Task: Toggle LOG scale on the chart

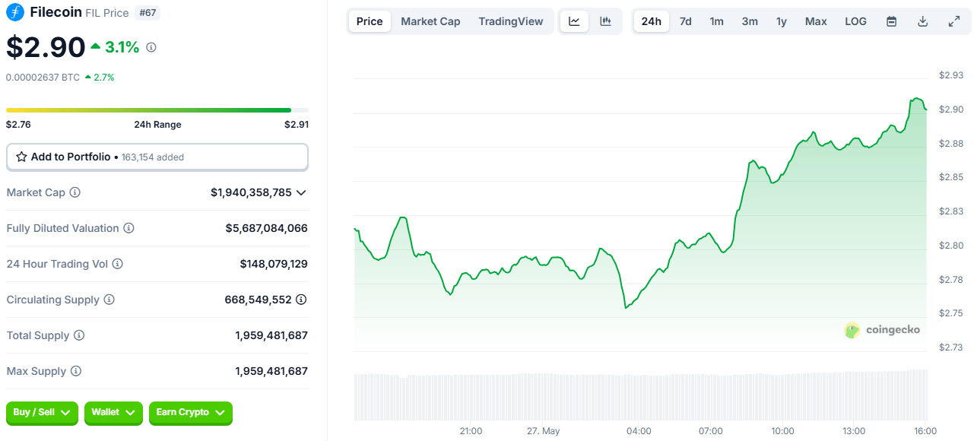Action: [x=855, y=21]
